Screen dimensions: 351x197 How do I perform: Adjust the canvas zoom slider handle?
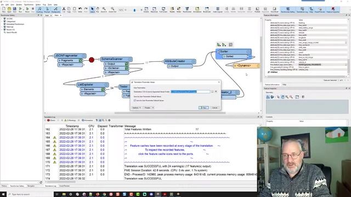point(134,10)
